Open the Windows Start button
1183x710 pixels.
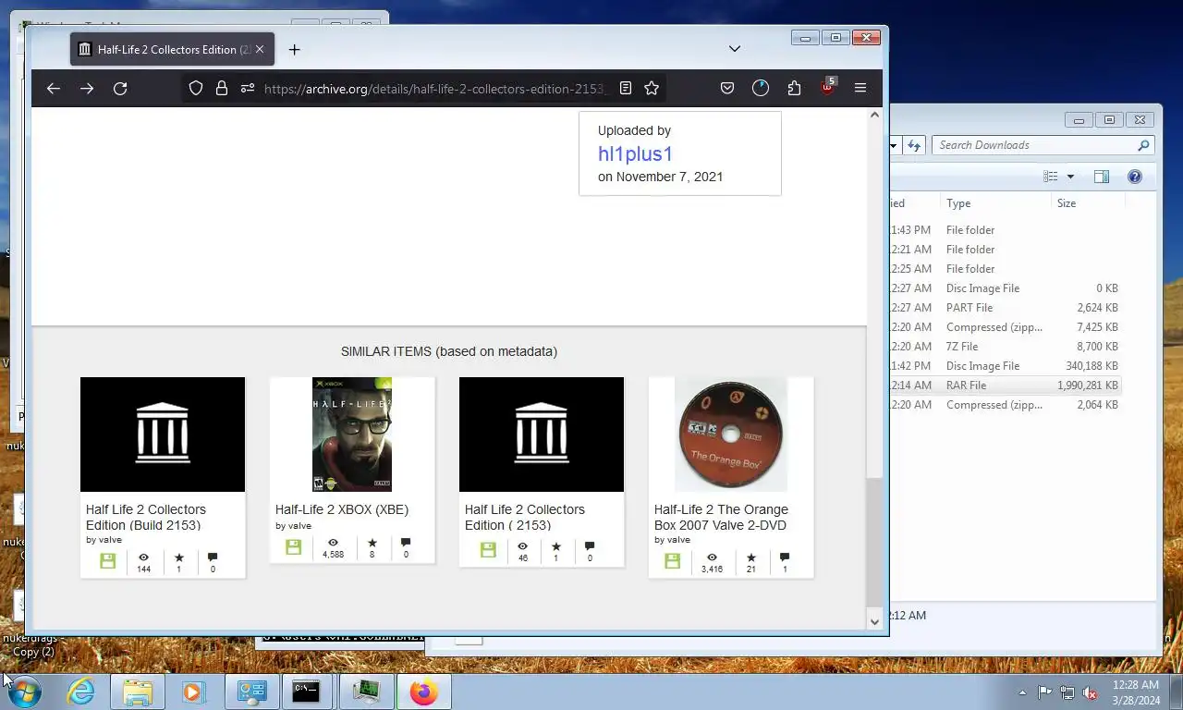(x=25, y=692)
